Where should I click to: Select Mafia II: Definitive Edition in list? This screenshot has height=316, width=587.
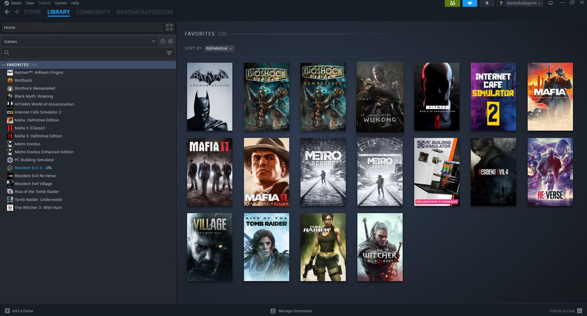(39, 136)
